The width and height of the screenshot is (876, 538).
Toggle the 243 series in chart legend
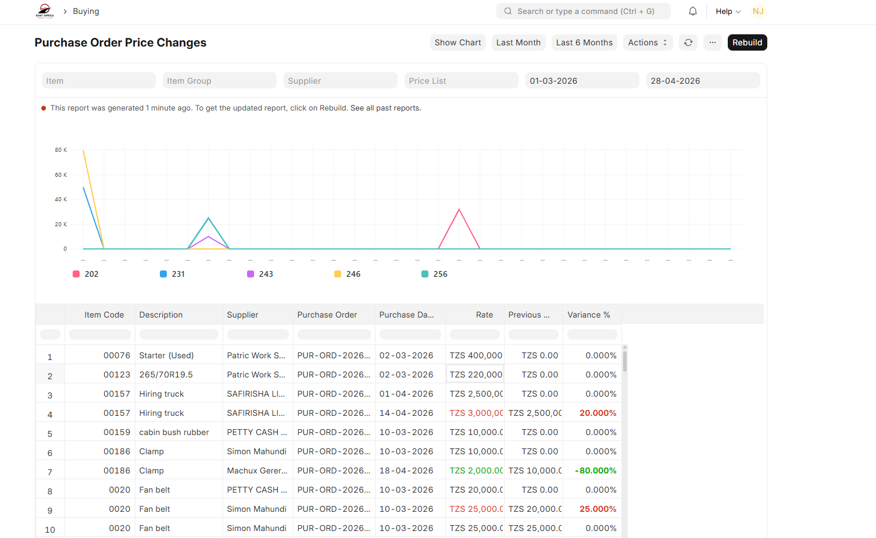point(260,274)
